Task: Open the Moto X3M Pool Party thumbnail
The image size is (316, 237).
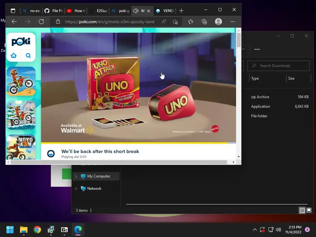Action: coord(21,147)
